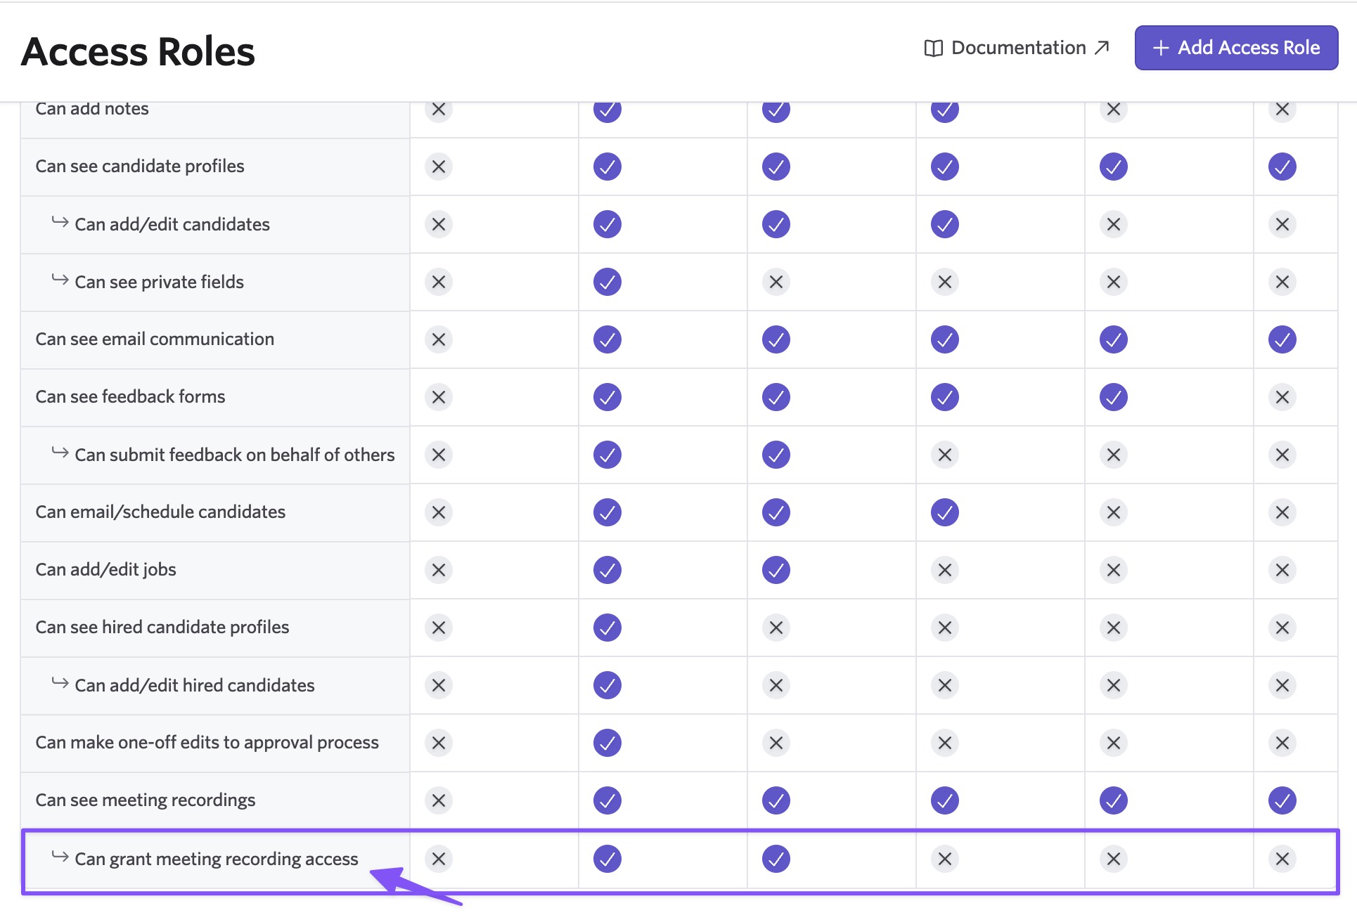Click the indent arrow beside Can submit feedback on behalf
This screenshot has width=1357, height=915.
(x=60, y=453)
